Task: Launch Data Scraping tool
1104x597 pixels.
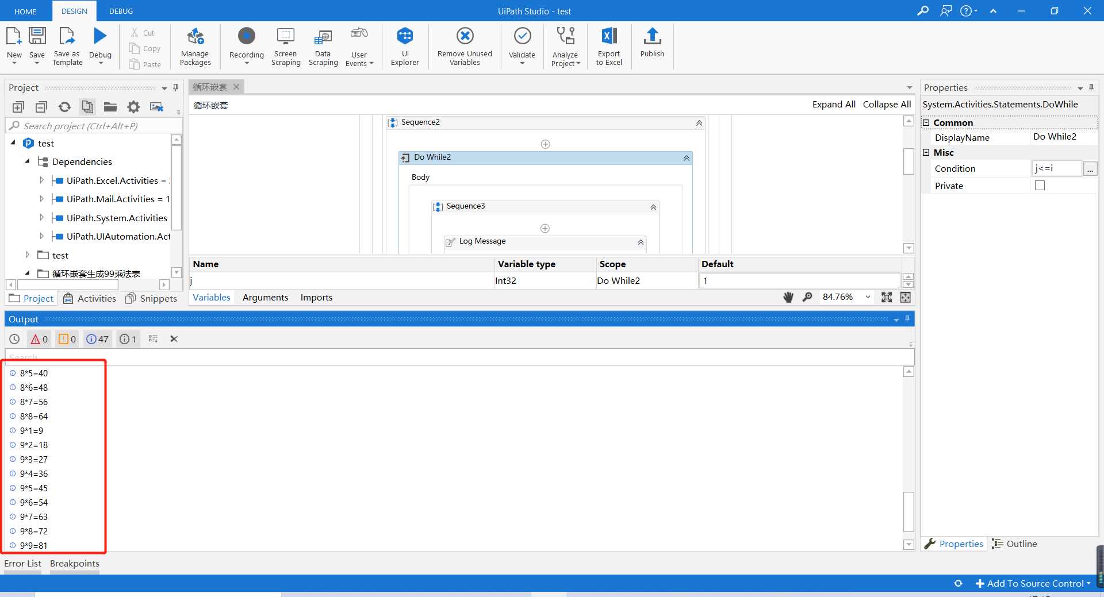Action: [323, 37]
